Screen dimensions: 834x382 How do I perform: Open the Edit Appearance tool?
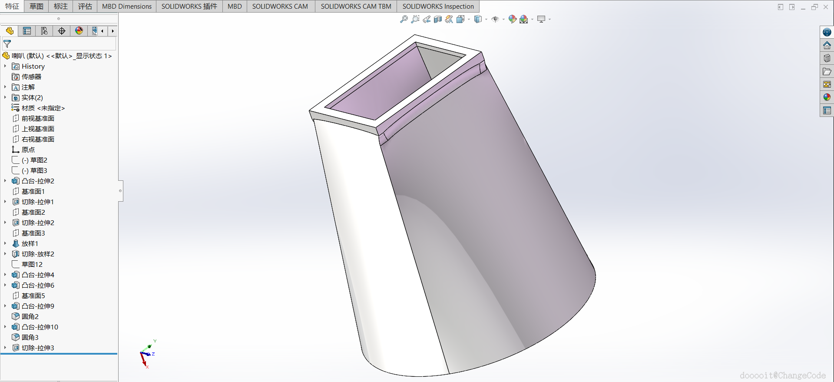[512, 19]
